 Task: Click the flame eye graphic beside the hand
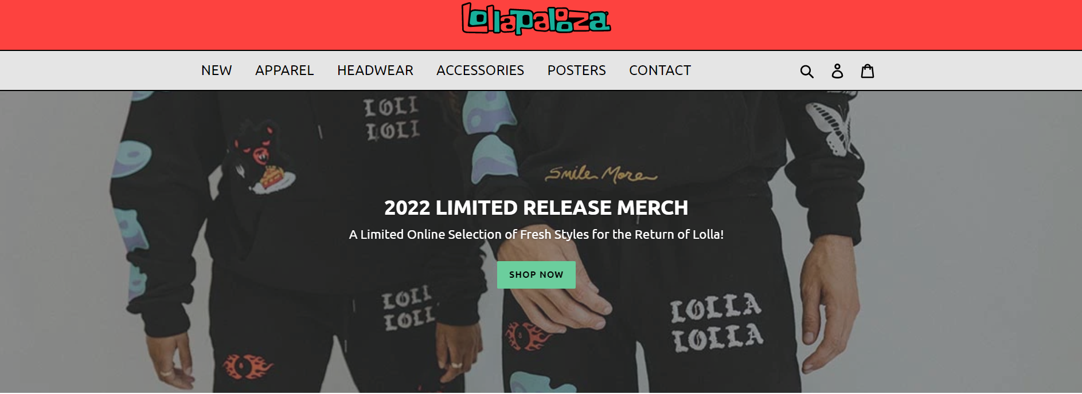(528, 336)
